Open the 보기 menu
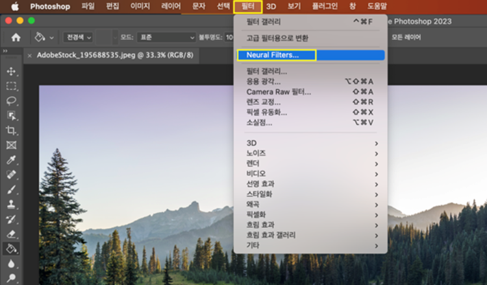Image resolution: width=487 pixels, height=285 pixels. pos(293,6)
